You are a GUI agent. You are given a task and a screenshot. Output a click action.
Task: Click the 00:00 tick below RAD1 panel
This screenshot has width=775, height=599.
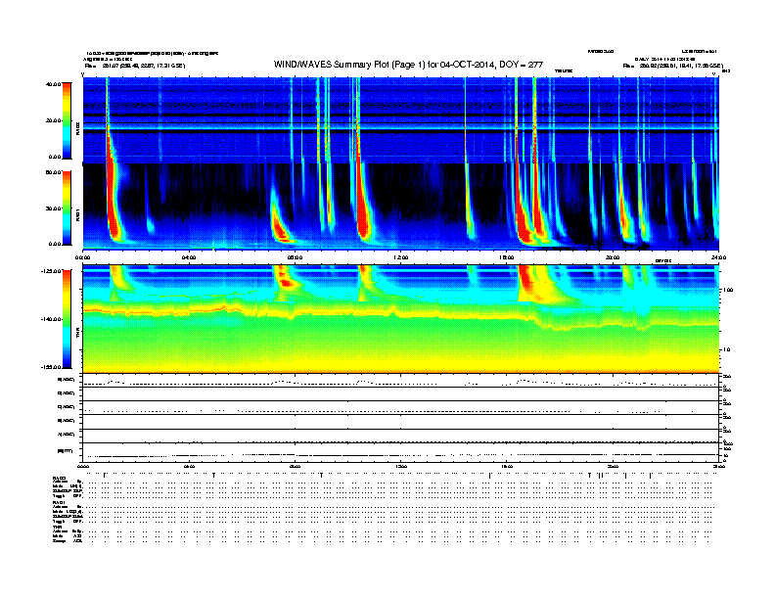(82, 257)
